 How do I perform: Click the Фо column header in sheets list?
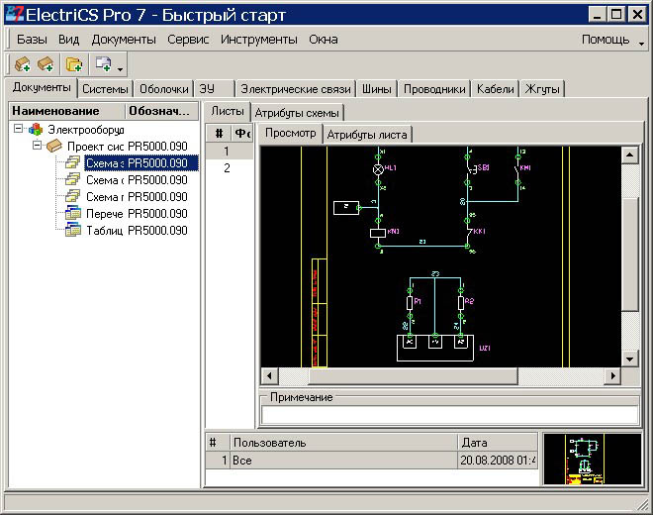(242, 134)
